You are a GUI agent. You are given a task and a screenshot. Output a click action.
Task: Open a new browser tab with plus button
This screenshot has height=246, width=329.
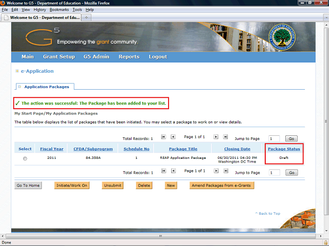point(86,17)
